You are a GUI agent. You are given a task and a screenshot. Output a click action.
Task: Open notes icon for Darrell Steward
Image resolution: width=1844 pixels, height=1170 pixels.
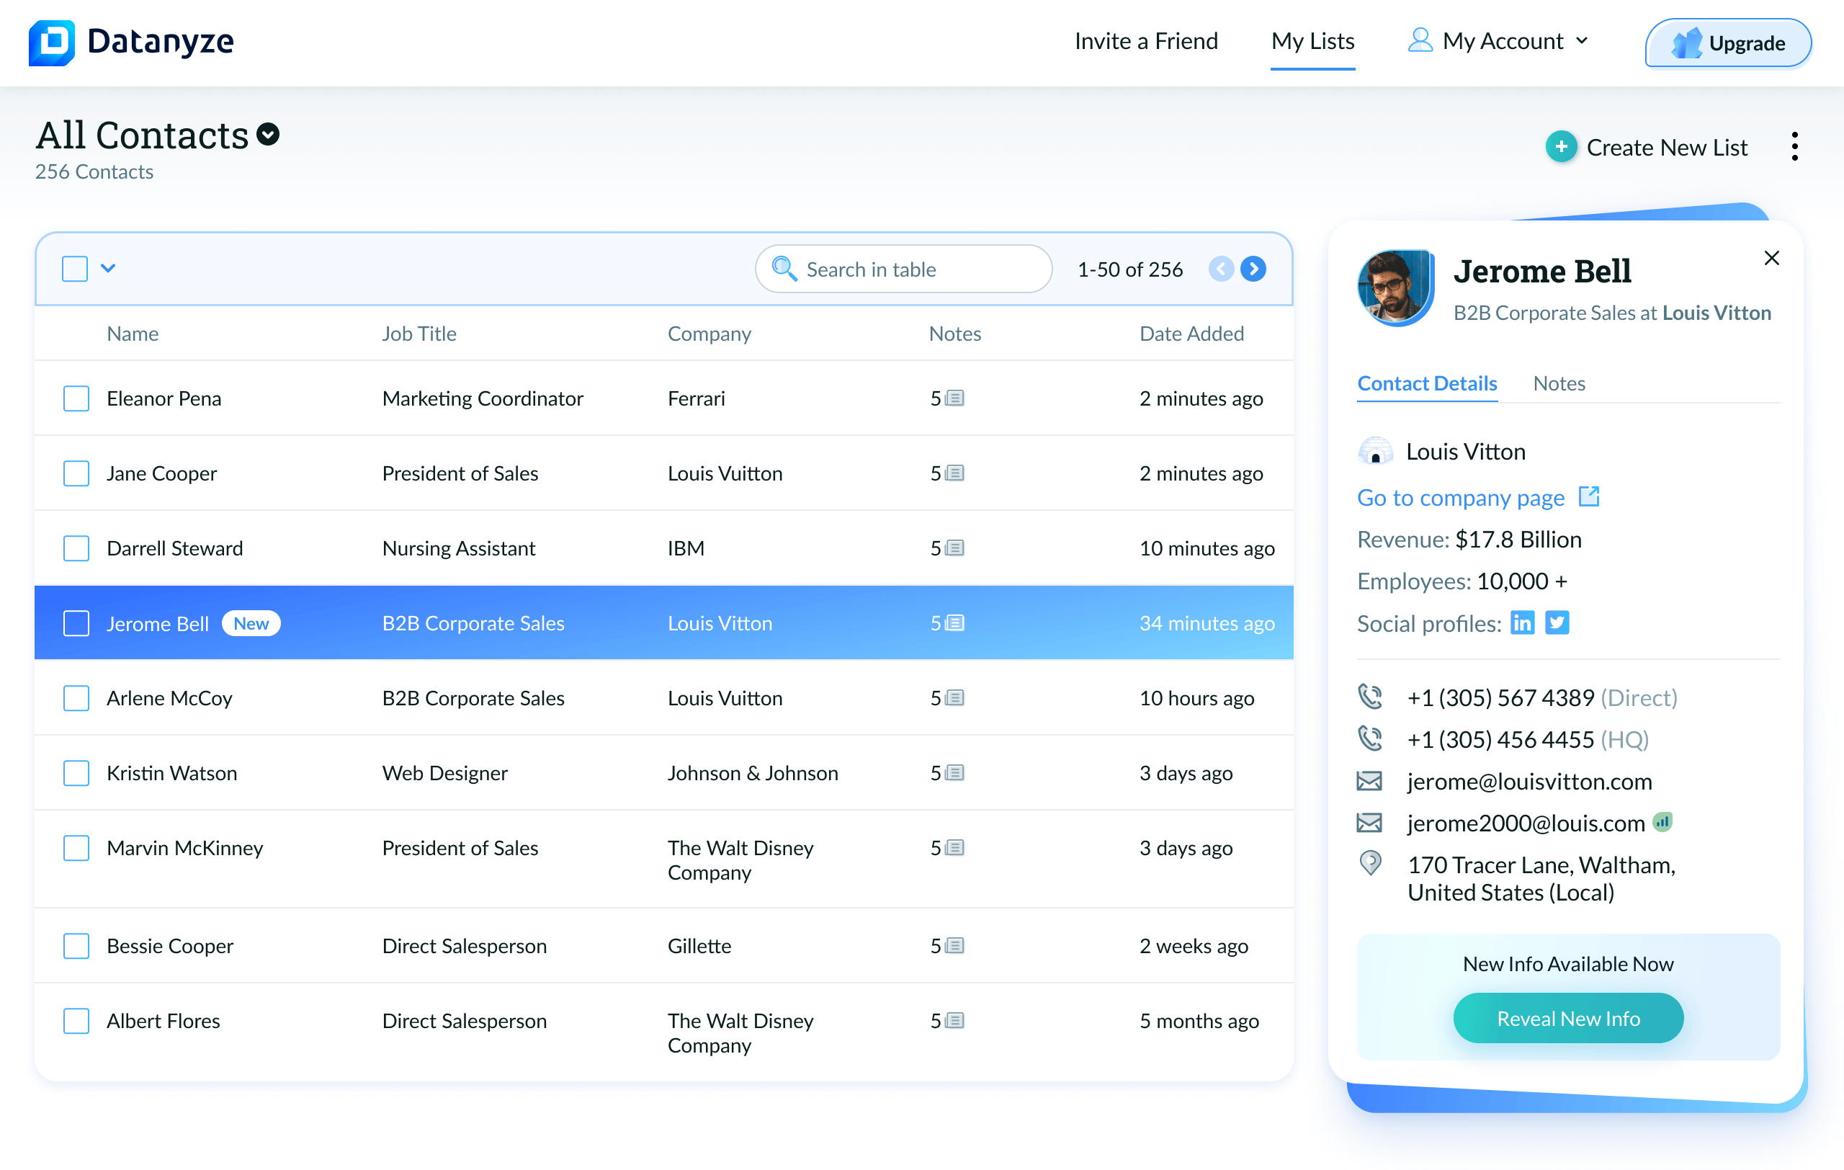coord(954,548)
